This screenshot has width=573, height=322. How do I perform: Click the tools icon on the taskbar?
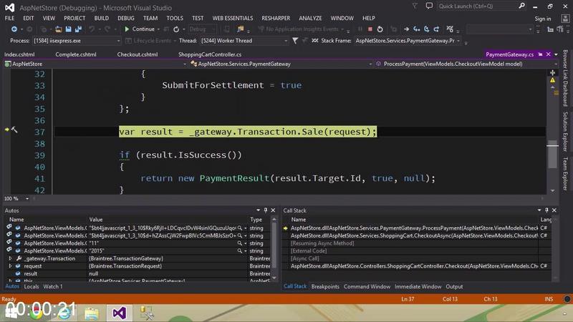147,313
